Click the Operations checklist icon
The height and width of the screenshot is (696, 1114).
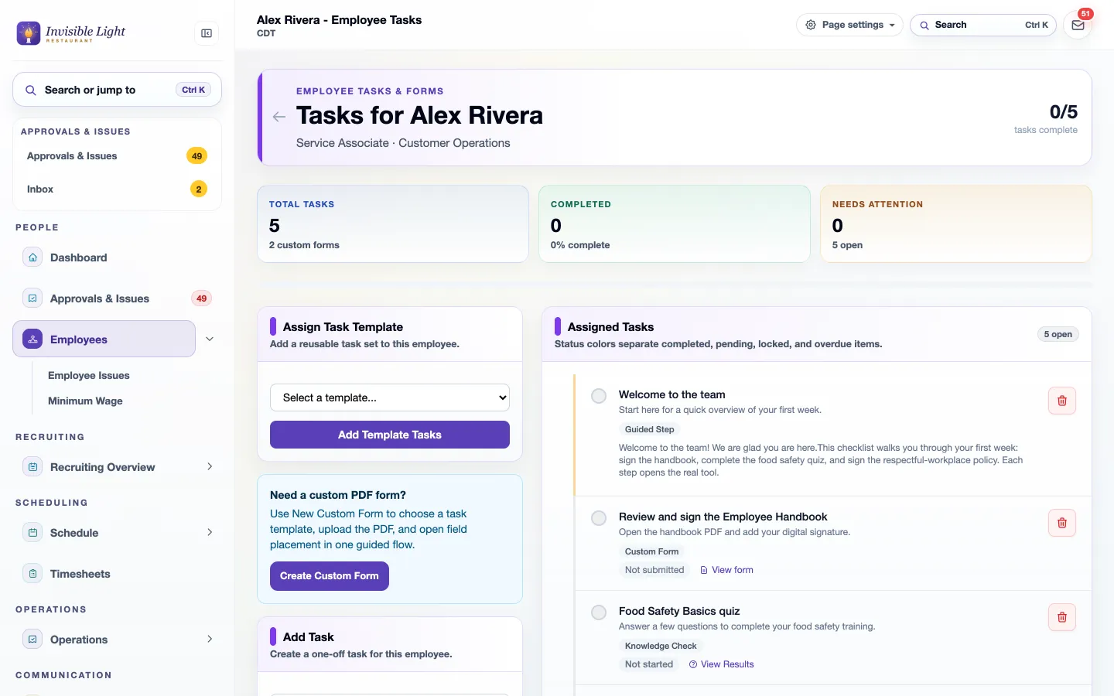pos(32,640)
